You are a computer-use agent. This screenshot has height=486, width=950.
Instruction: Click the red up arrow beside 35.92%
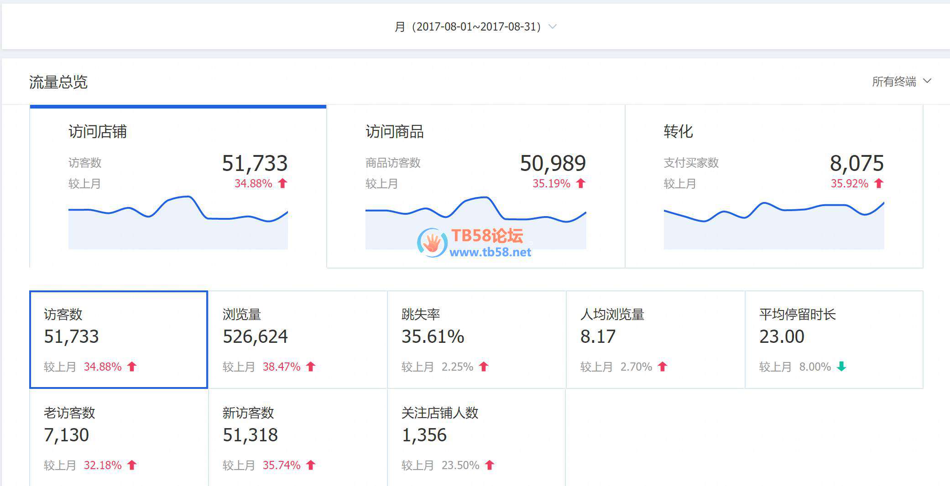pos(879,183)
